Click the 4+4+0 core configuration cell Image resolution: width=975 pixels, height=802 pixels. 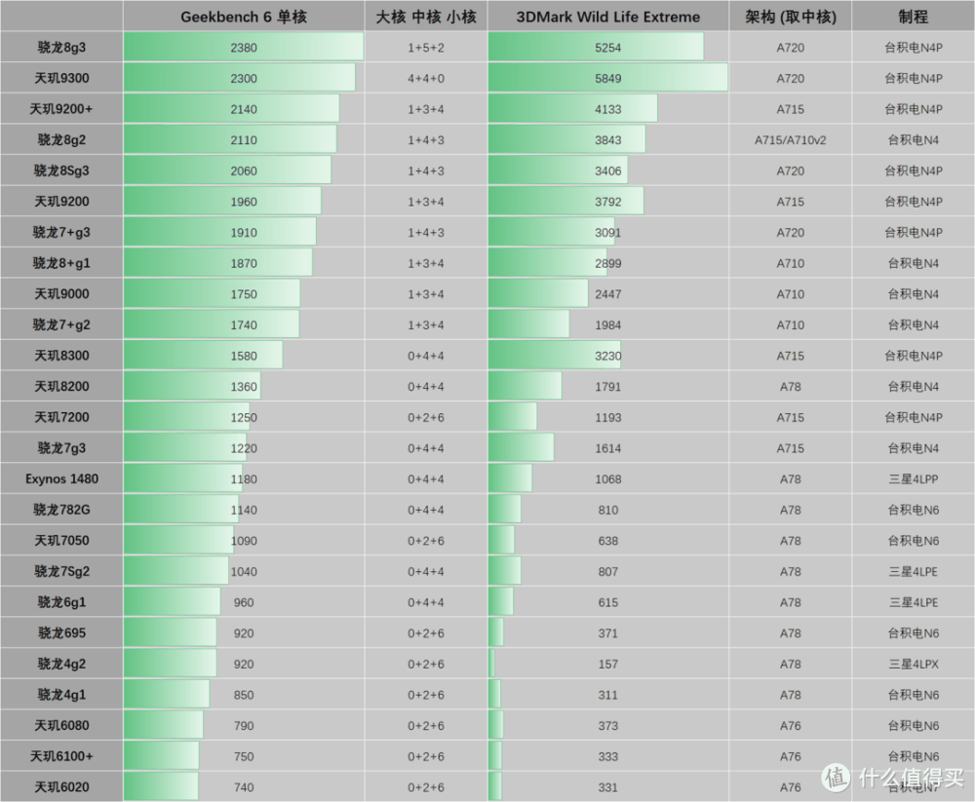coord(426,78)
